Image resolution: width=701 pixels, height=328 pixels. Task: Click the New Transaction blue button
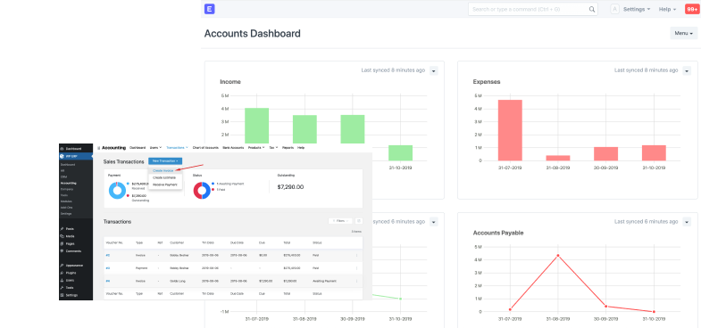tap(165, 161)
